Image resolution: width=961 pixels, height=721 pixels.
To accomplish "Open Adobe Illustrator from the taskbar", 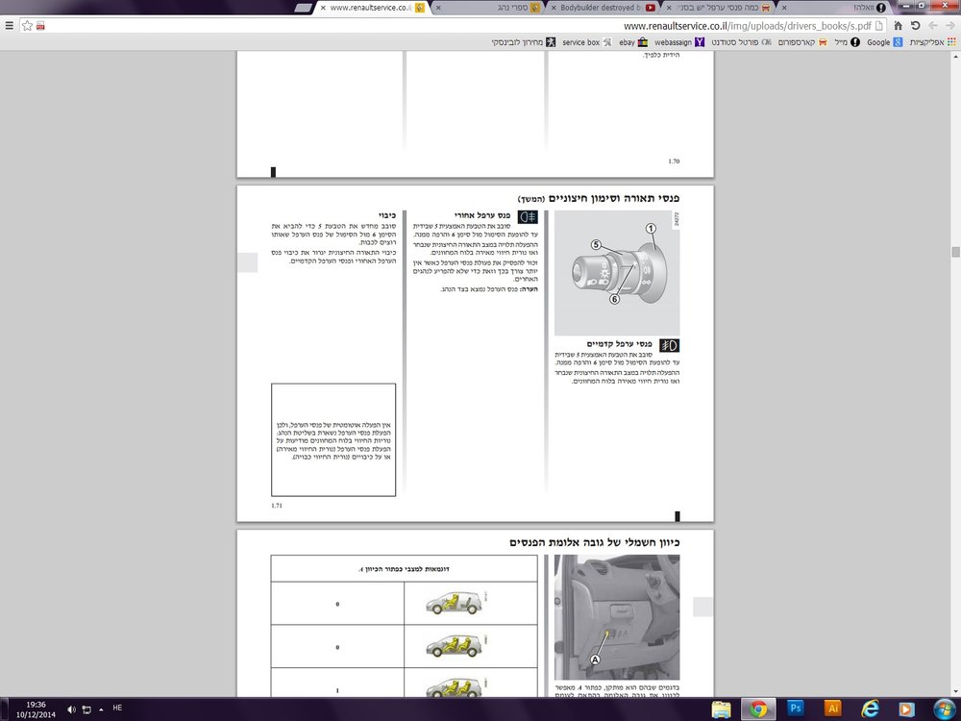I will 832,709.
